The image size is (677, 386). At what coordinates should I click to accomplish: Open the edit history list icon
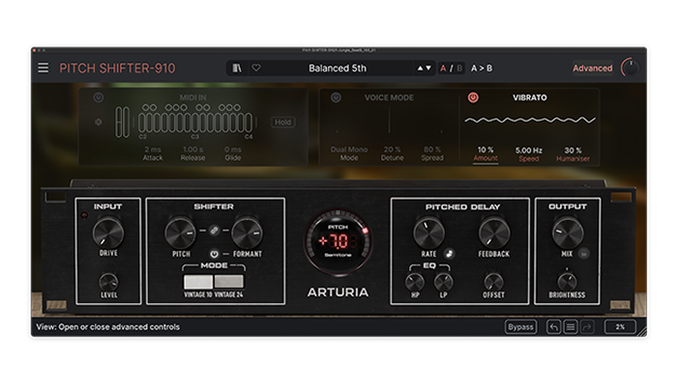coord(571,327)
